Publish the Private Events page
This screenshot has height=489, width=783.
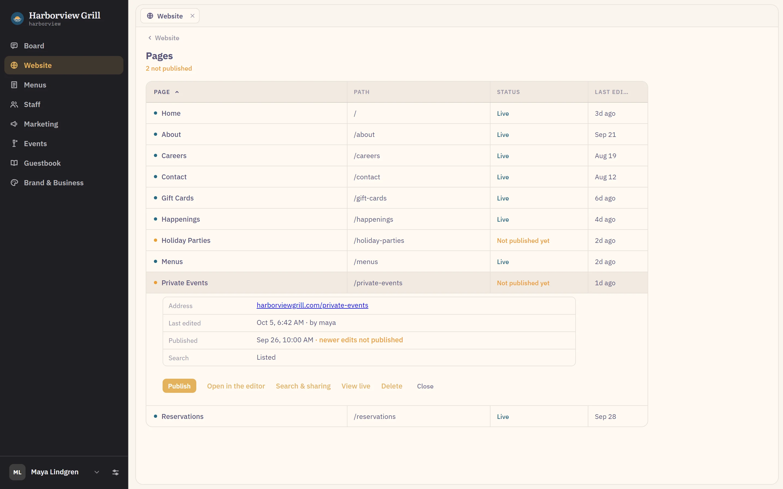tap(179, 386)
